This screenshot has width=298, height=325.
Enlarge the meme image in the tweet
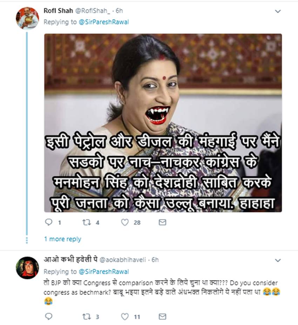(163, 123)
